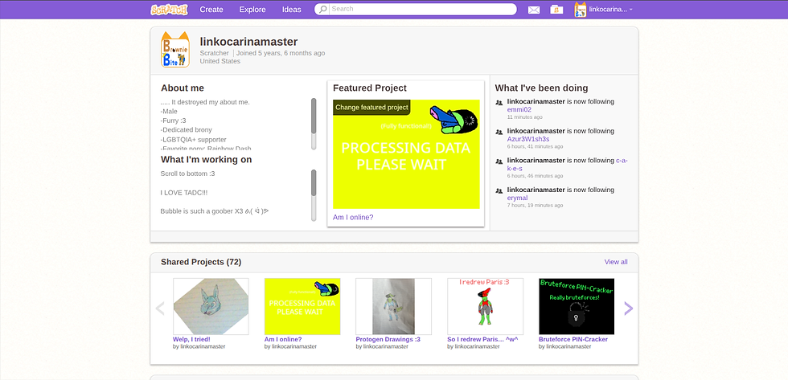Open the Welp, I tried! thumbnail
The height and width of the screenshot is (380, 788).
tap(211, 306)
